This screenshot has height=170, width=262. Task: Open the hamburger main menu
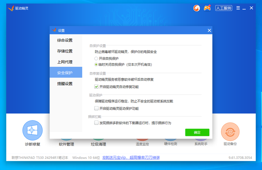pyautogui.click(x=238, y=8)
